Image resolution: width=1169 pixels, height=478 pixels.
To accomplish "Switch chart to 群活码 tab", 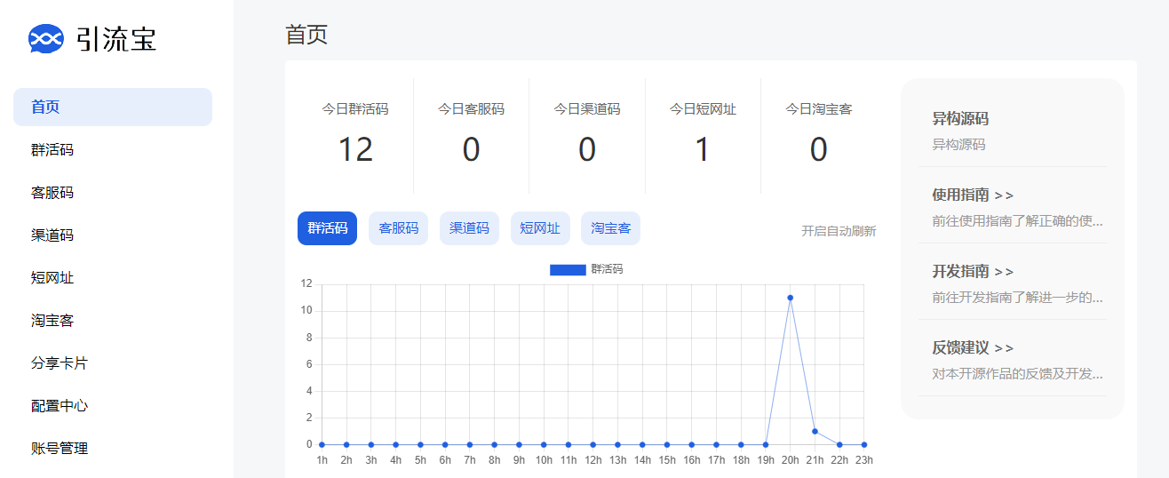I will tap(327, 228).
